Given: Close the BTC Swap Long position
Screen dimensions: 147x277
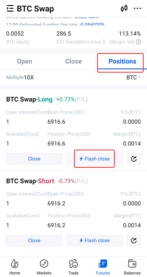Looking at the screenshot, I should [x=34, y=159].
